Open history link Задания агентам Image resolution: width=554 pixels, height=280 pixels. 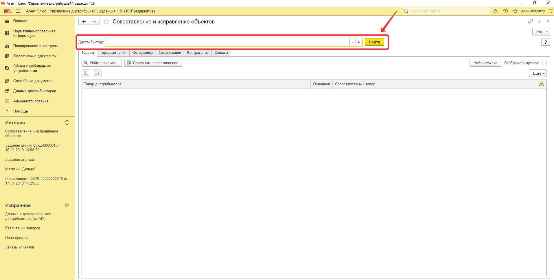coord(20,160)
